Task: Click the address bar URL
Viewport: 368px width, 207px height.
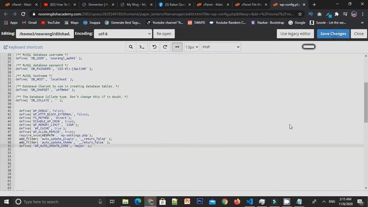Action: (x=166, y=14)
